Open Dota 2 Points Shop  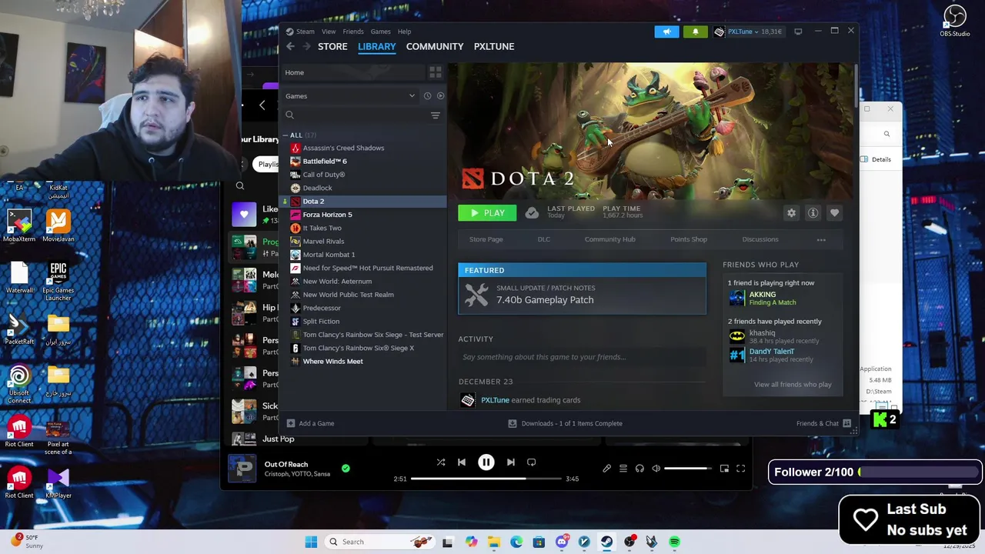point(689,239)
